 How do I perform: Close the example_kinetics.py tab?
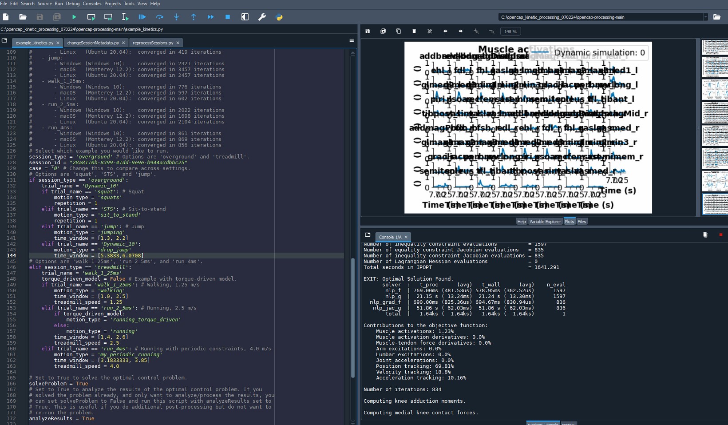pos(58,43)
